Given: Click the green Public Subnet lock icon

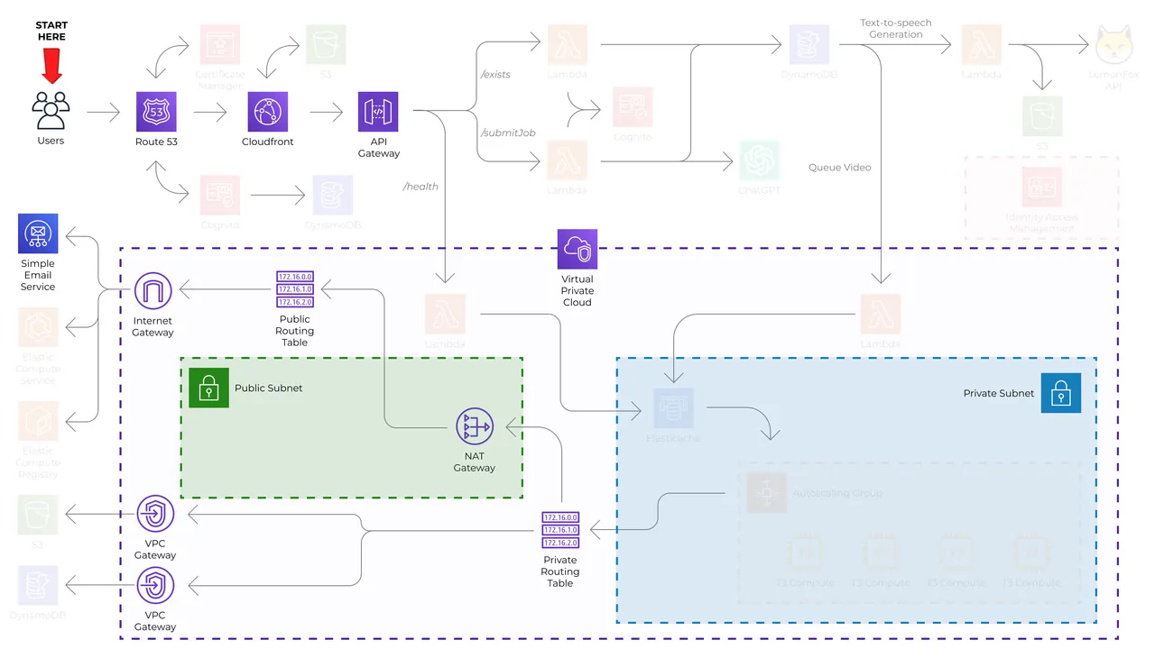Looking at the screenshot, I should (x=208, y=388).
